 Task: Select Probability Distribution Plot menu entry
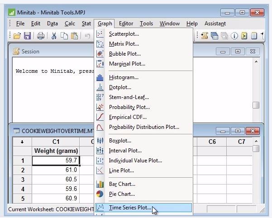tap(143, 127)
